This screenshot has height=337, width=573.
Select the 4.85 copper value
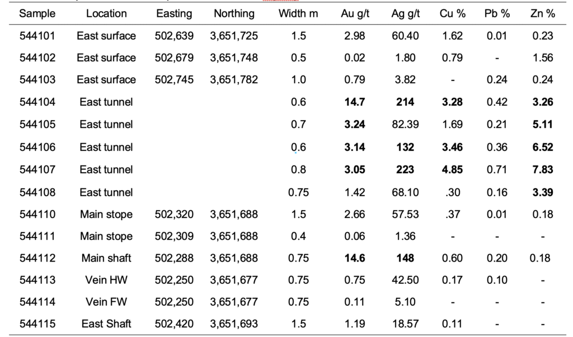point(452,169)
